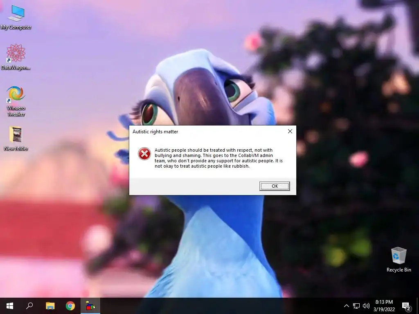Open File Explorer from the taskbar
This screenshot has width=419, height=314.
(x=50, y=306)
